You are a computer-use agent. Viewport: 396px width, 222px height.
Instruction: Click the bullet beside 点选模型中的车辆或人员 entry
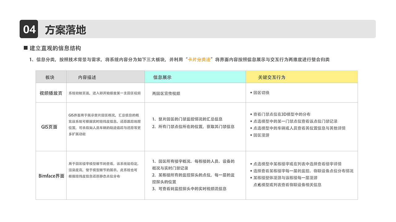click(252, 128)
